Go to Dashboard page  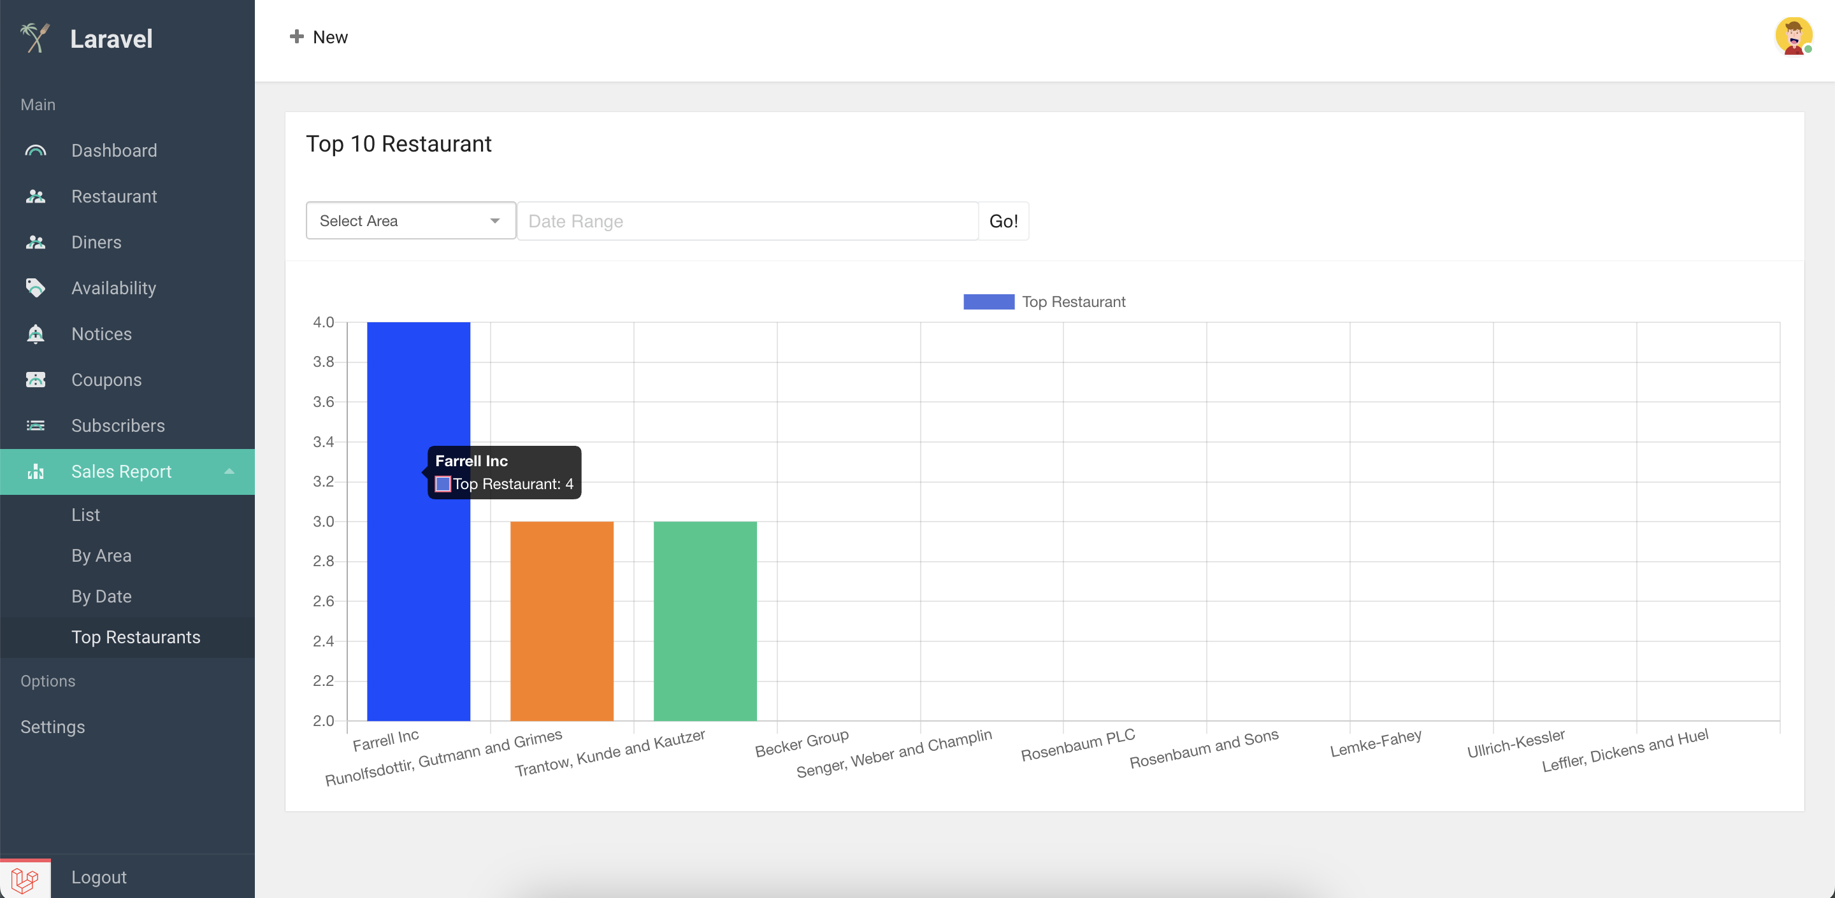click(114, 151)
